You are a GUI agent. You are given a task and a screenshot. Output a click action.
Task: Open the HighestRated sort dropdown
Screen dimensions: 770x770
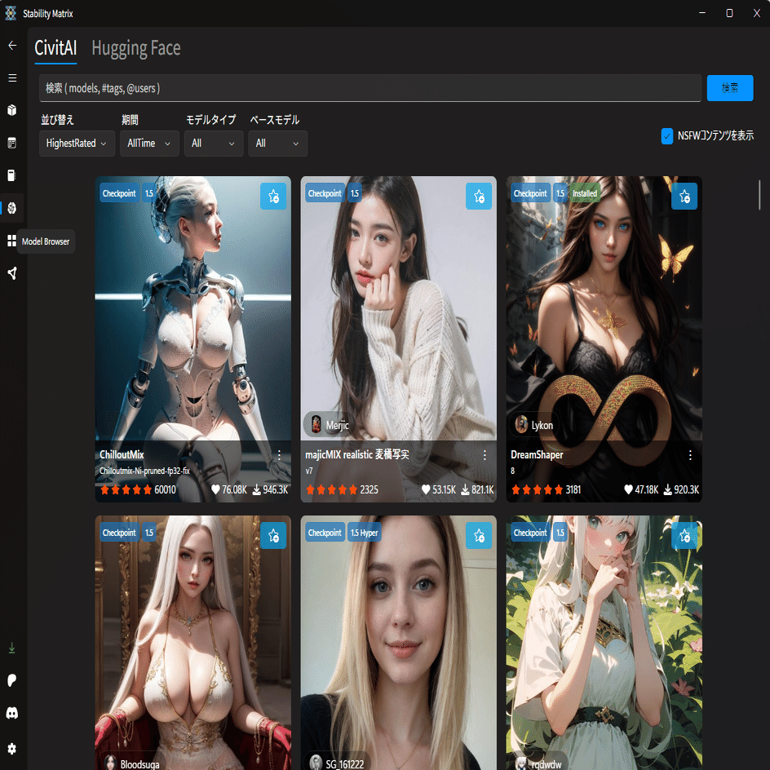click(x=77, y=144)
